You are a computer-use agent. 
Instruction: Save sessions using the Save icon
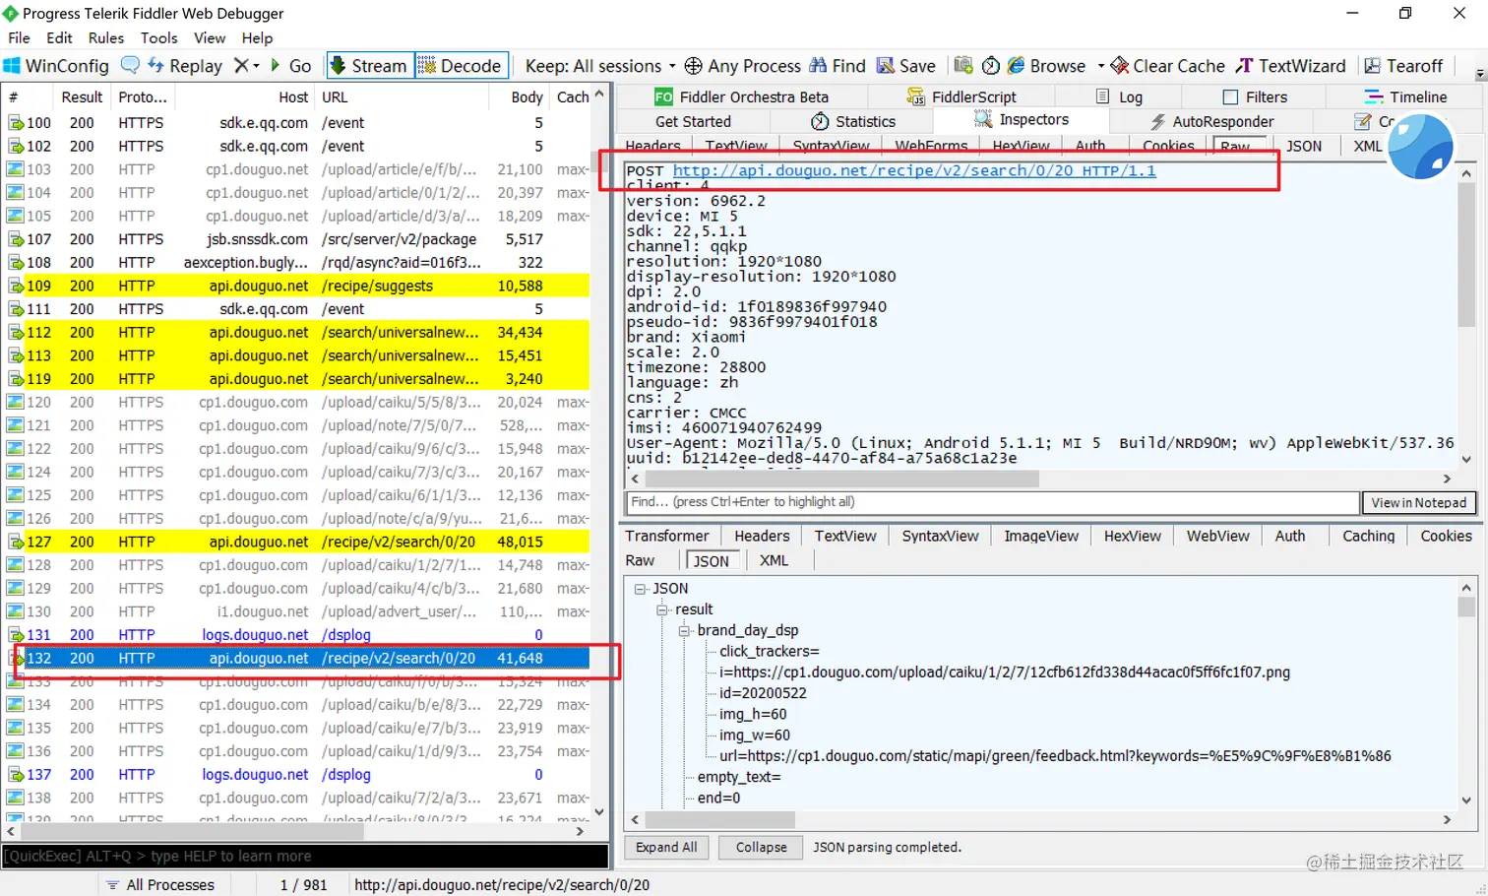906,66
